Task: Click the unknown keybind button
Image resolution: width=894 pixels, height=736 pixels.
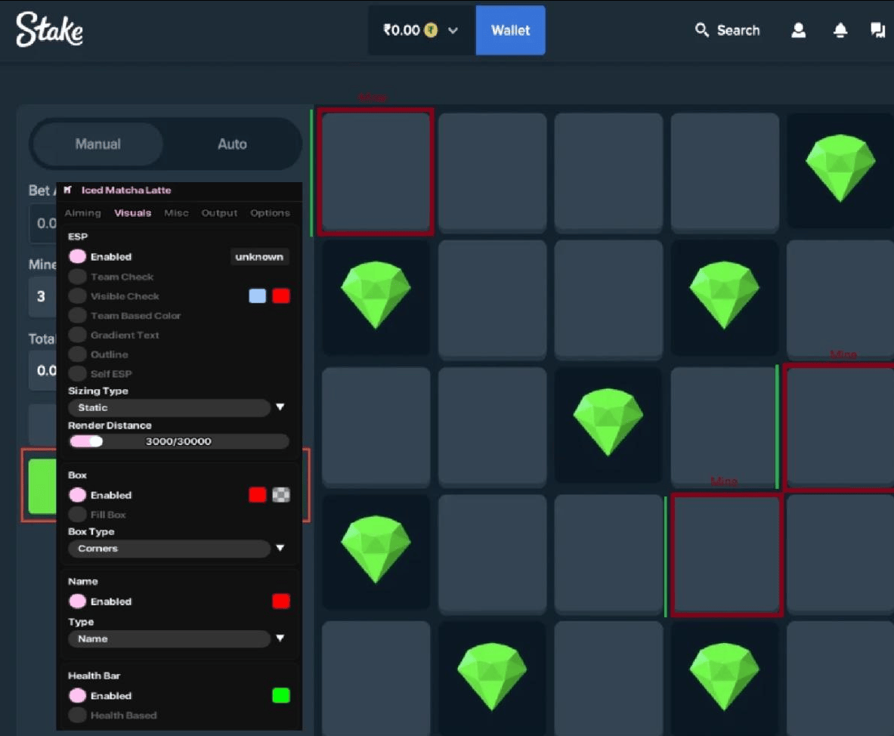Action: tap(259, 257)
